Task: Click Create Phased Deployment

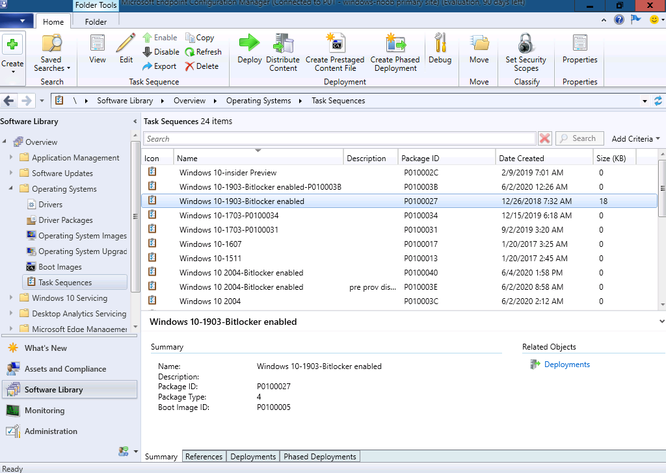Action: click(395, 53)
